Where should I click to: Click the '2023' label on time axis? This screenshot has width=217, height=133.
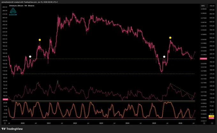101,123
